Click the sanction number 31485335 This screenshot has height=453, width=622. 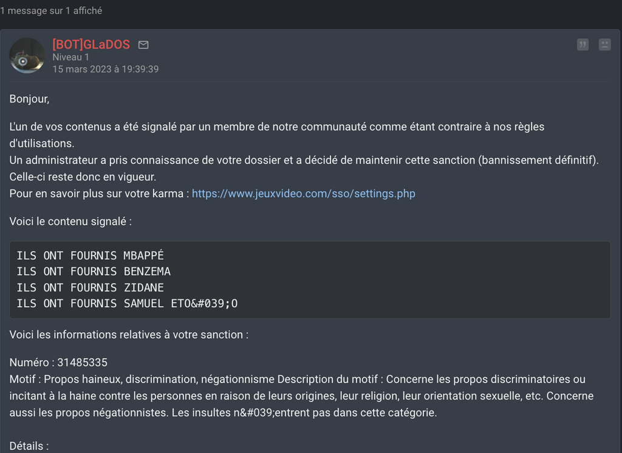click(x=82, y=363)
